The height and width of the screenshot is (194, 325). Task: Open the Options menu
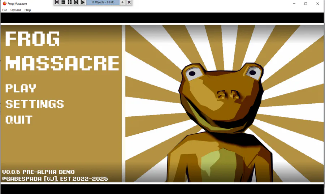pos(16,10)
